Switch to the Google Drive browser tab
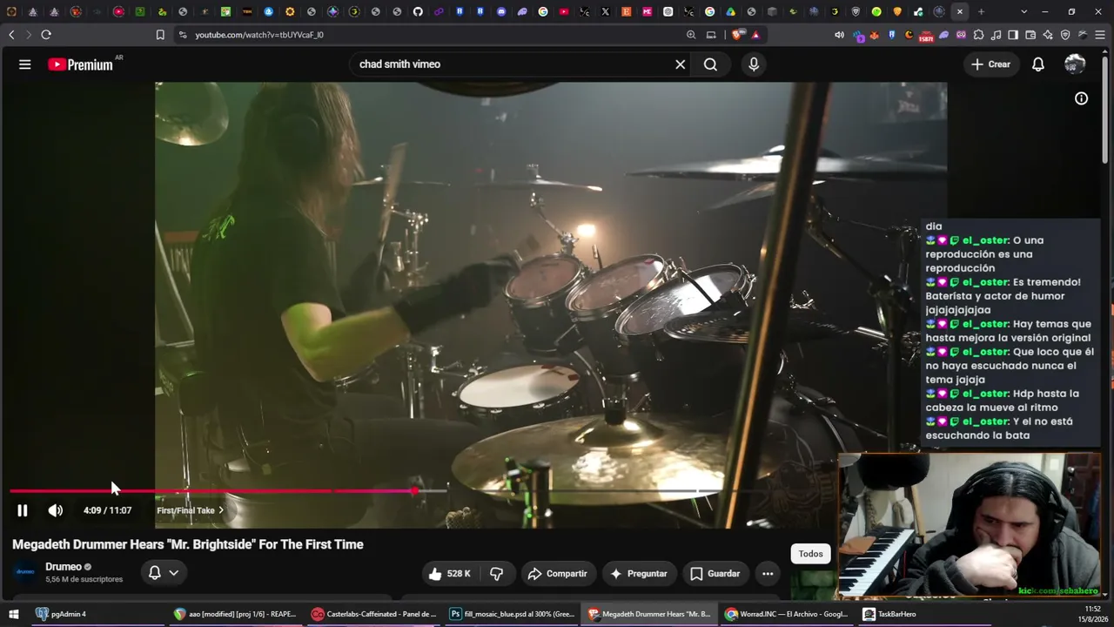 tap(730, 12)
